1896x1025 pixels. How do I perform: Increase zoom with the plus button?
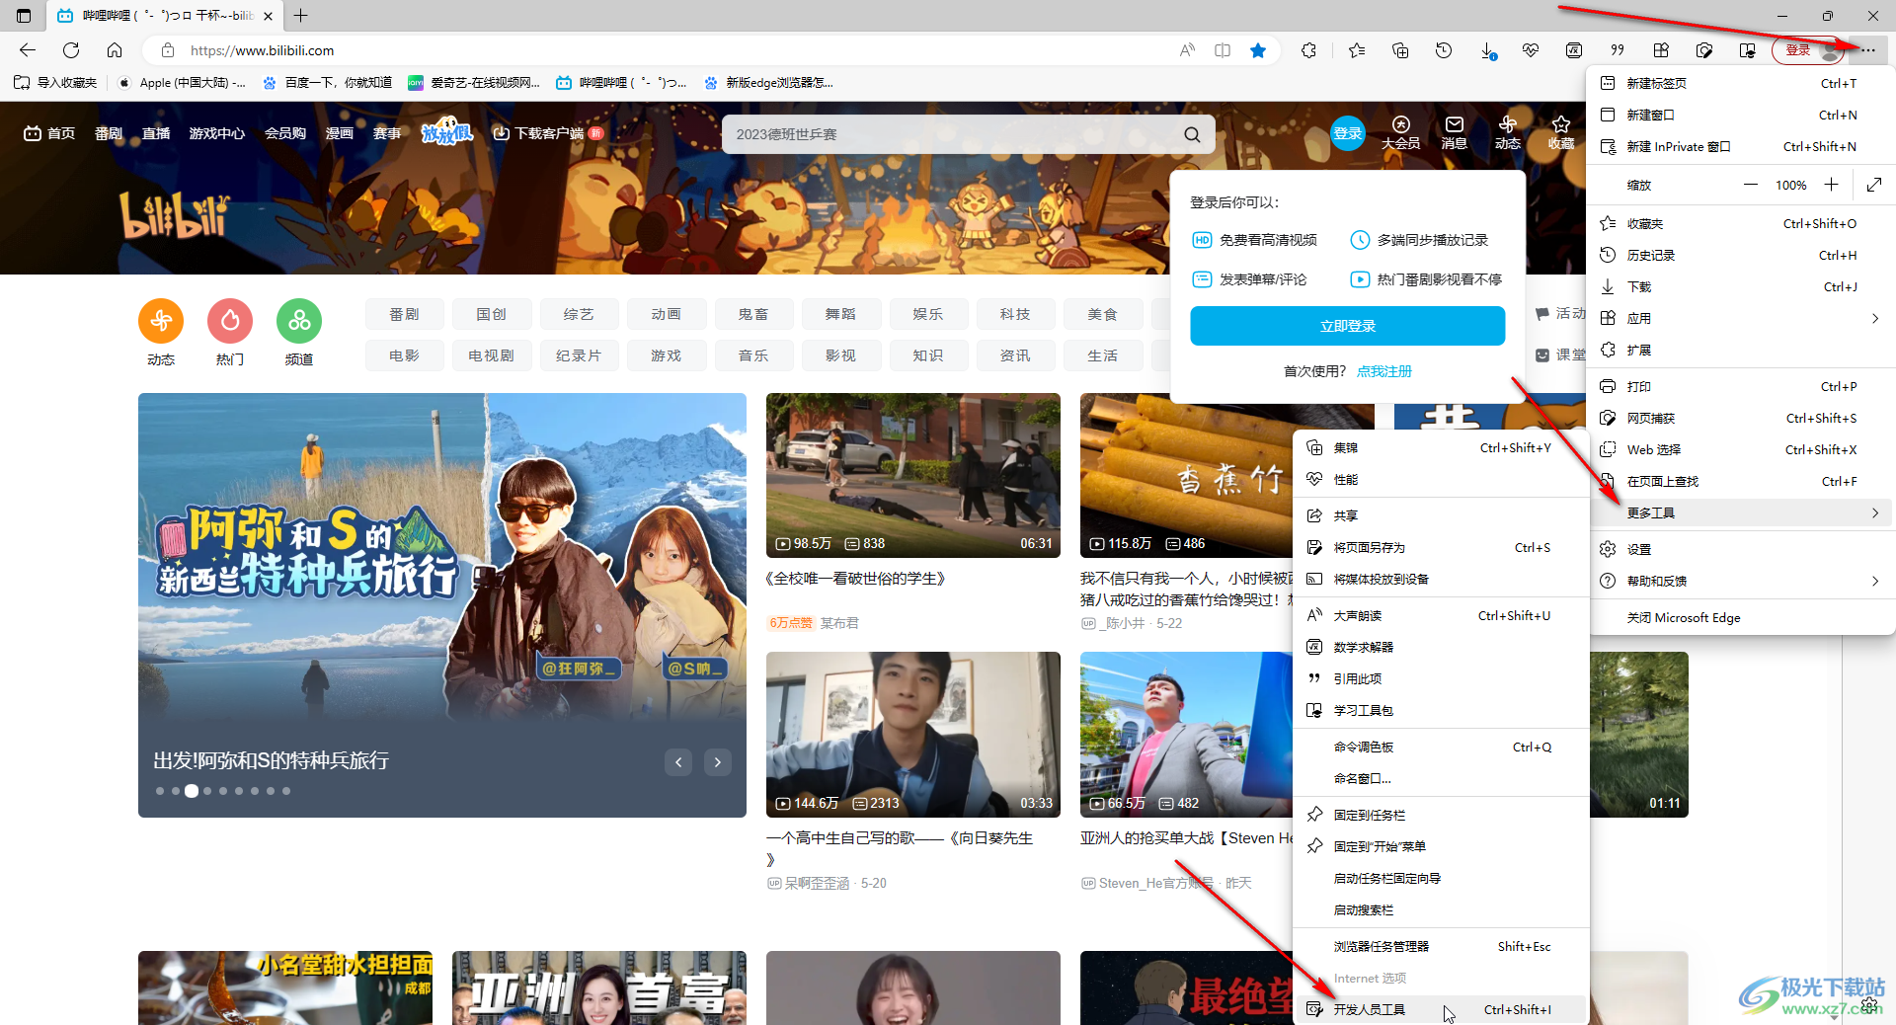[x=1831, y=185]
